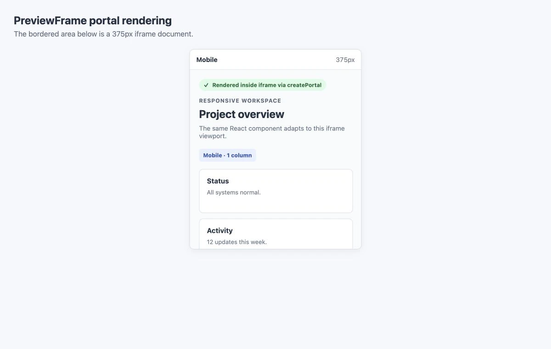Open the Activity card
551x349 pixels.
click(x=276, y=234)
